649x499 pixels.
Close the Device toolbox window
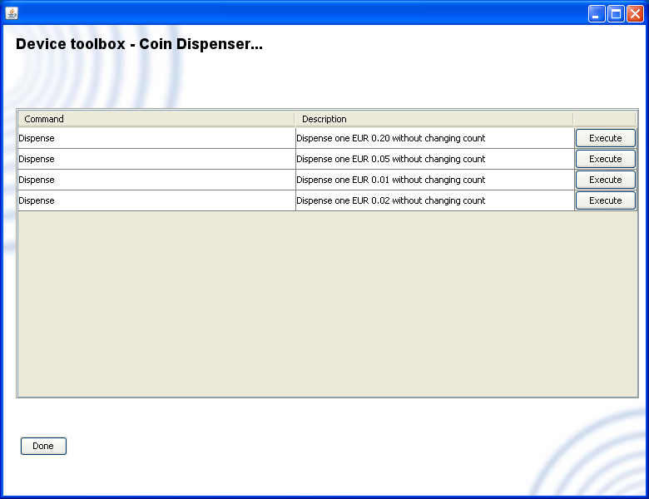click(x=635, y=13)
